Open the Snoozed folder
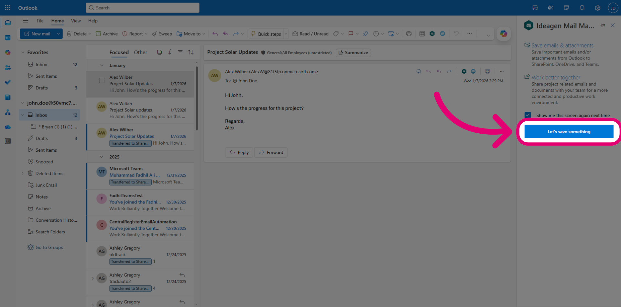 (x=44, y=162)
